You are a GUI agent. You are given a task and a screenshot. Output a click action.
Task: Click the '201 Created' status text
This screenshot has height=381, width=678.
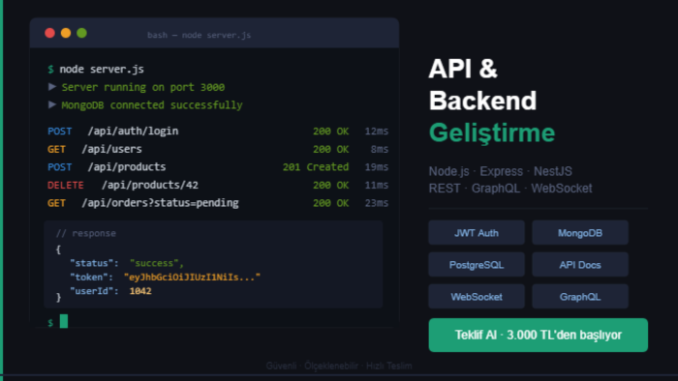[x=316, y=167]
